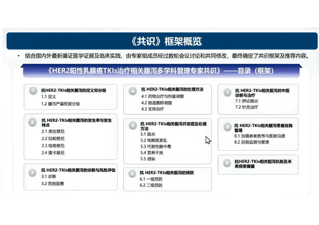Click item 2.1 奈拉替尼

click(53, 132)
